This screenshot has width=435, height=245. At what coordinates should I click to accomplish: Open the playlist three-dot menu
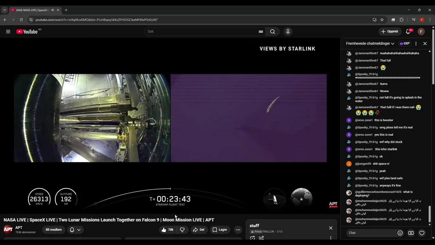(331, 238)
